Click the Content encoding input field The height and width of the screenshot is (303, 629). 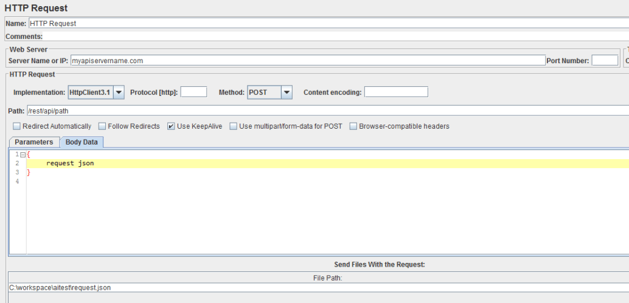point(396,92)
